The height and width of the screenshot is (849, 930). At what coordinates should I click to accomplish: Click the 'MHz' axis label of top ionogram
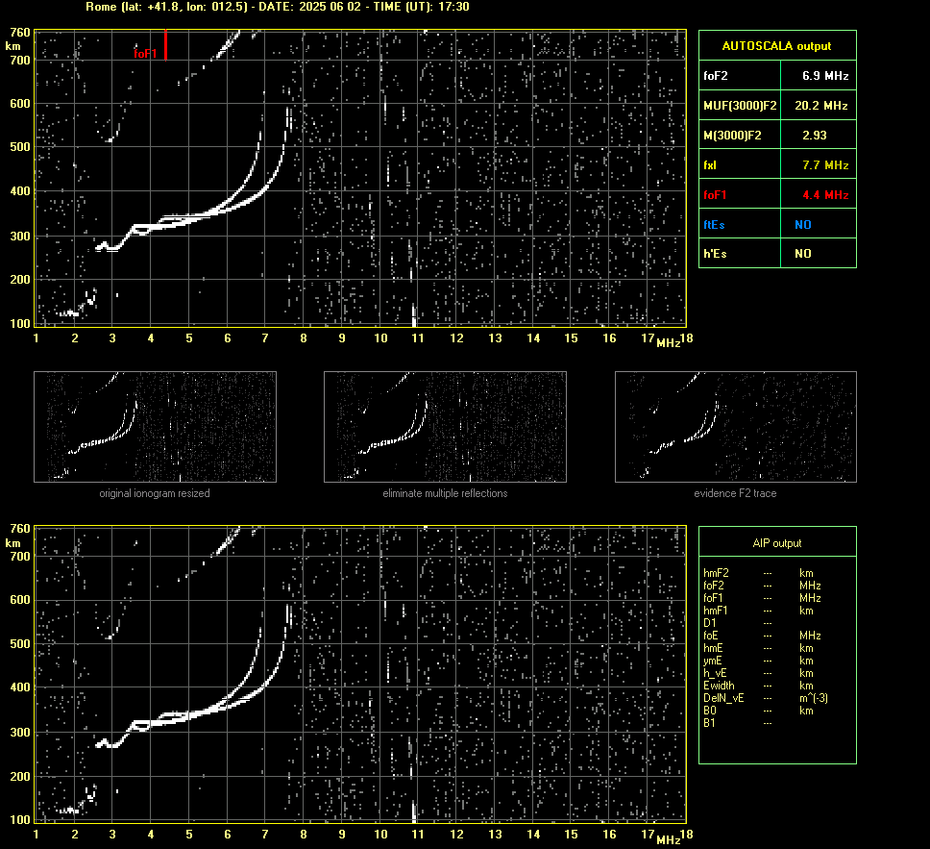tap(668, 343)
